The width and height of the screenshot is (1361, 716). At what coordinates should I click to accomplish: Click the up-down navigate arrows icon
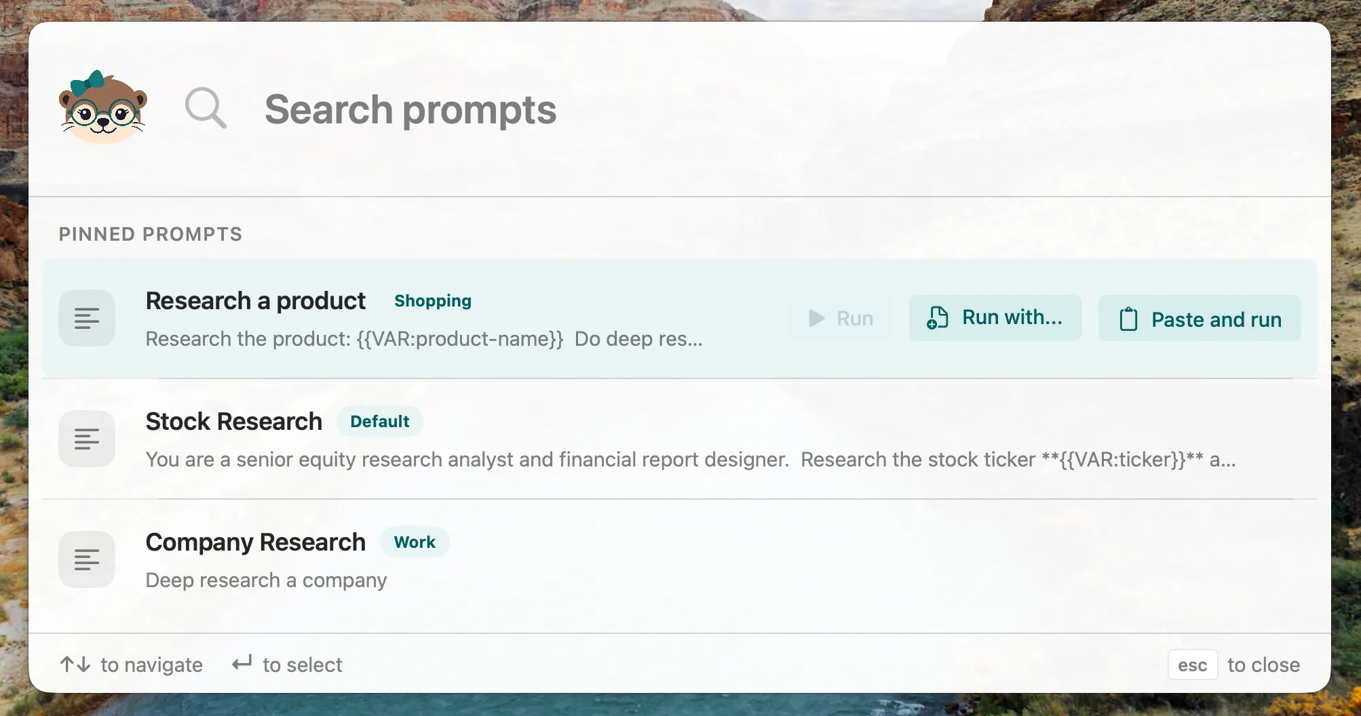point(75,664)
